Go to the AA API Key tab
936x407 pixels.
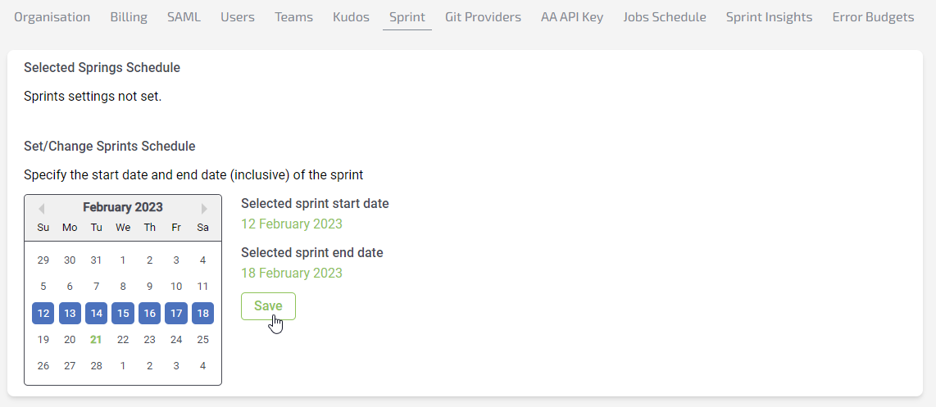(x=572, y=17)
